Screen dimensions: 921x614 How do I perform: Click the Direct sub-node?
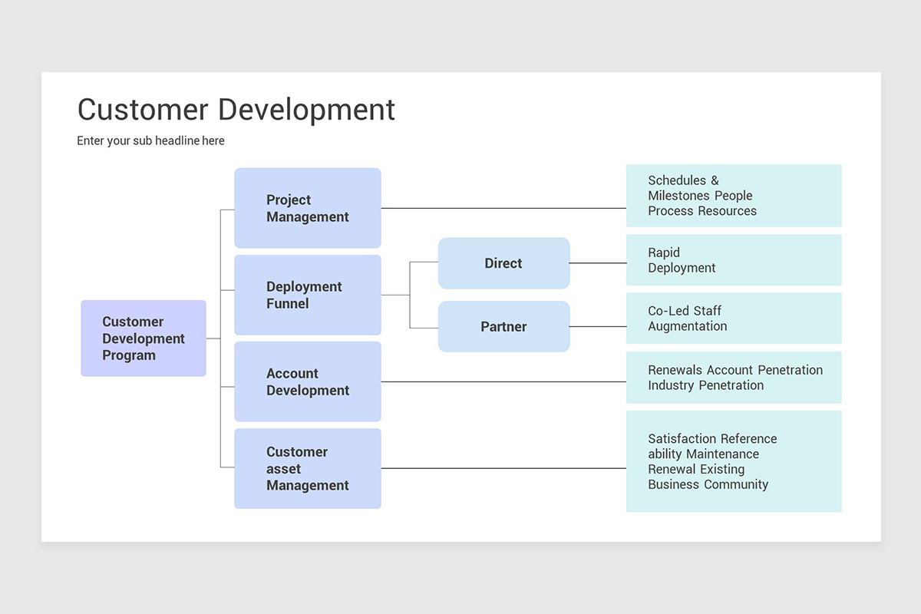click(x=503, y=263)
